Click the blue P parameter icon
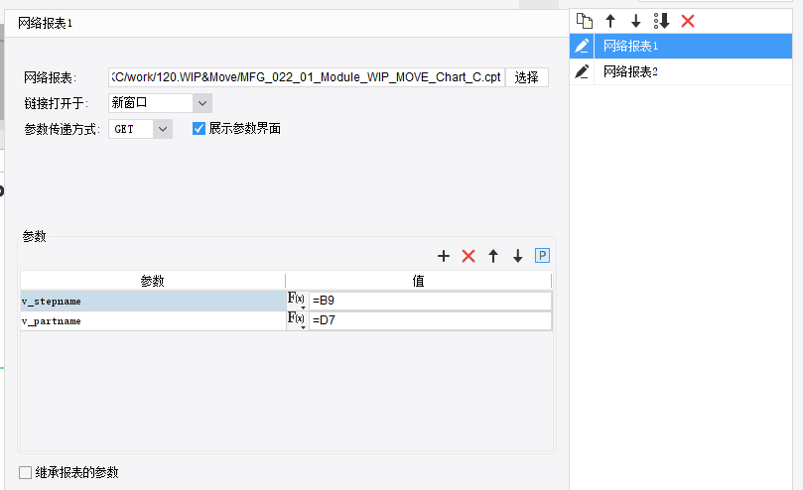 [x=542, y=256]
